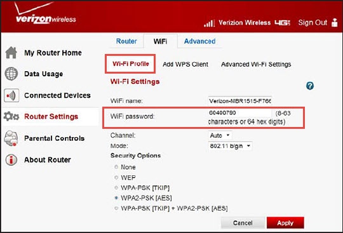This screenshot has height=233, width=343.
Task: Check the signal strength bars icon
Action: click(209, 23)
